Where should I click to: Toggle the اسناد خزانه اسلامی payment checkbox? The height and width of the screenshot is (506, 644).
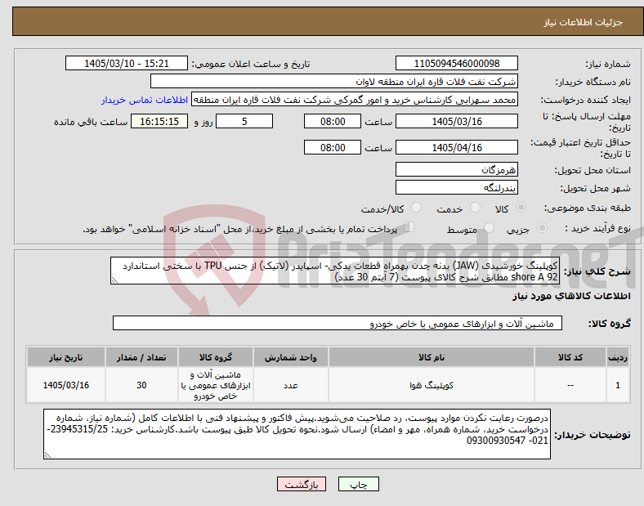409,227
